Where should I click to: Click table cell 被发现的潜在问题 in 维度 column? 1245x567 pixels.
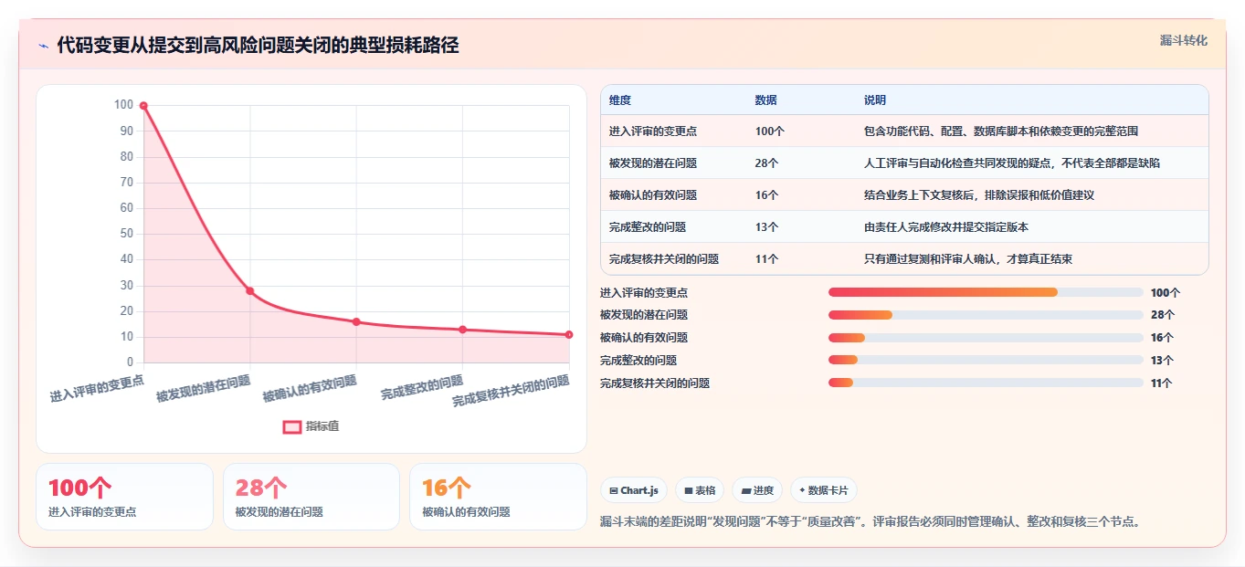(653, 163)
